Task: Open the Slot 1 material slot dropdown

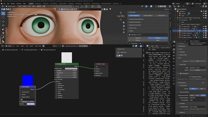Action: pos(57,46)
